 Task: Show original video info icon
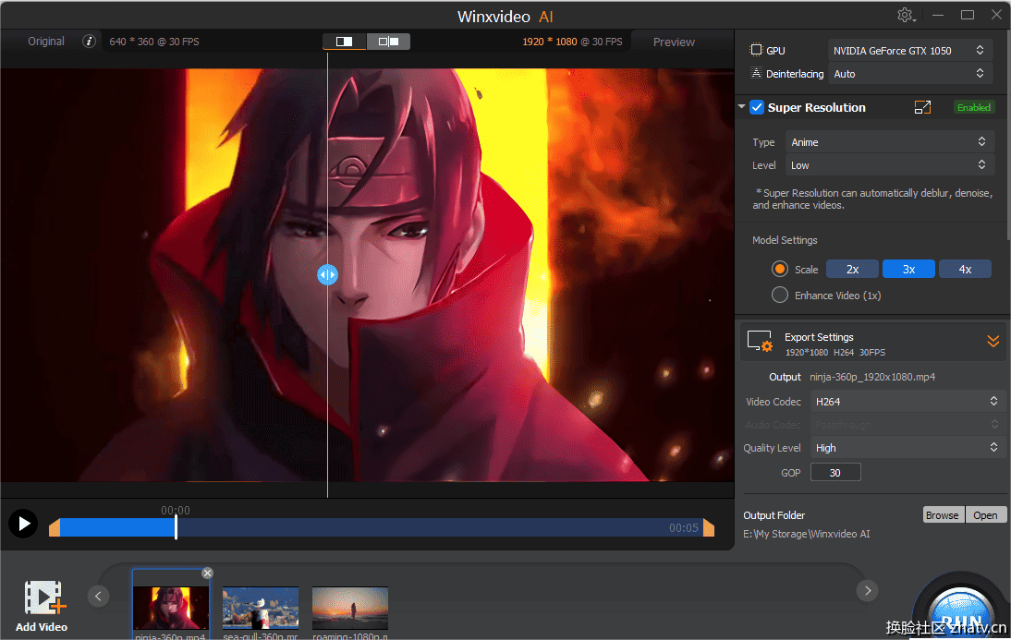click(89, 42)
